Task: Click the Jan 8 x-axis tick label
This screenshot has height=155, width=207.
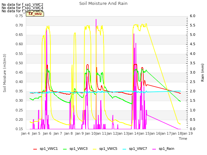Action: coord(69,133)
